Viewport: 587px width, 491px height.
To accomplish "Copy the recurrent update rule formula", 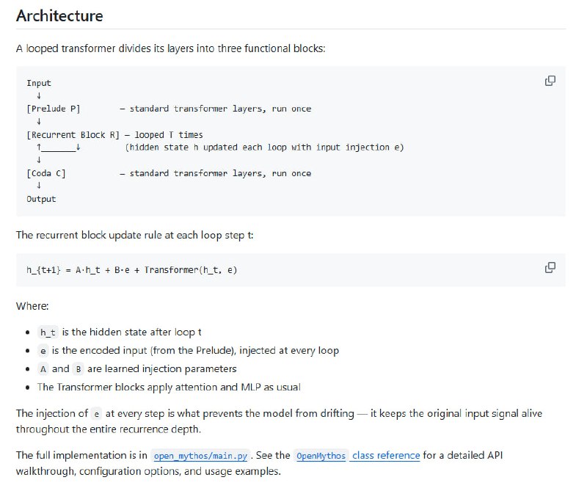I will pos(550,267).
